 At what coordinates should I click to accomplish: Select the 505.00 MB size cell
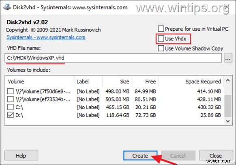click(118, 99)
